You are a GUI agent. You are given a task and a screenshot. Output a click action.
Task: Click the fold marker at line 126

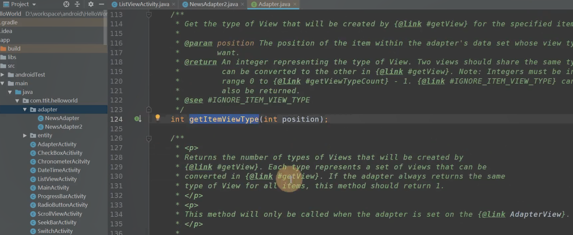[x=149, y=138]
